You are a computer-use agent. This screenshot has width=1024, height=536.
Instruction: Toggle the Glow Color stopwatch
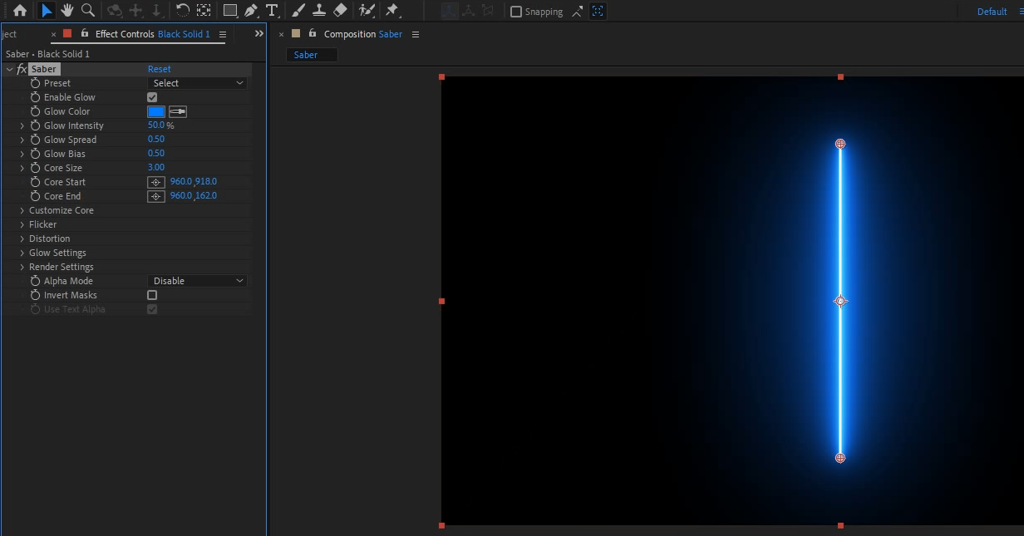pyautogui.click(x=35, y=111)
